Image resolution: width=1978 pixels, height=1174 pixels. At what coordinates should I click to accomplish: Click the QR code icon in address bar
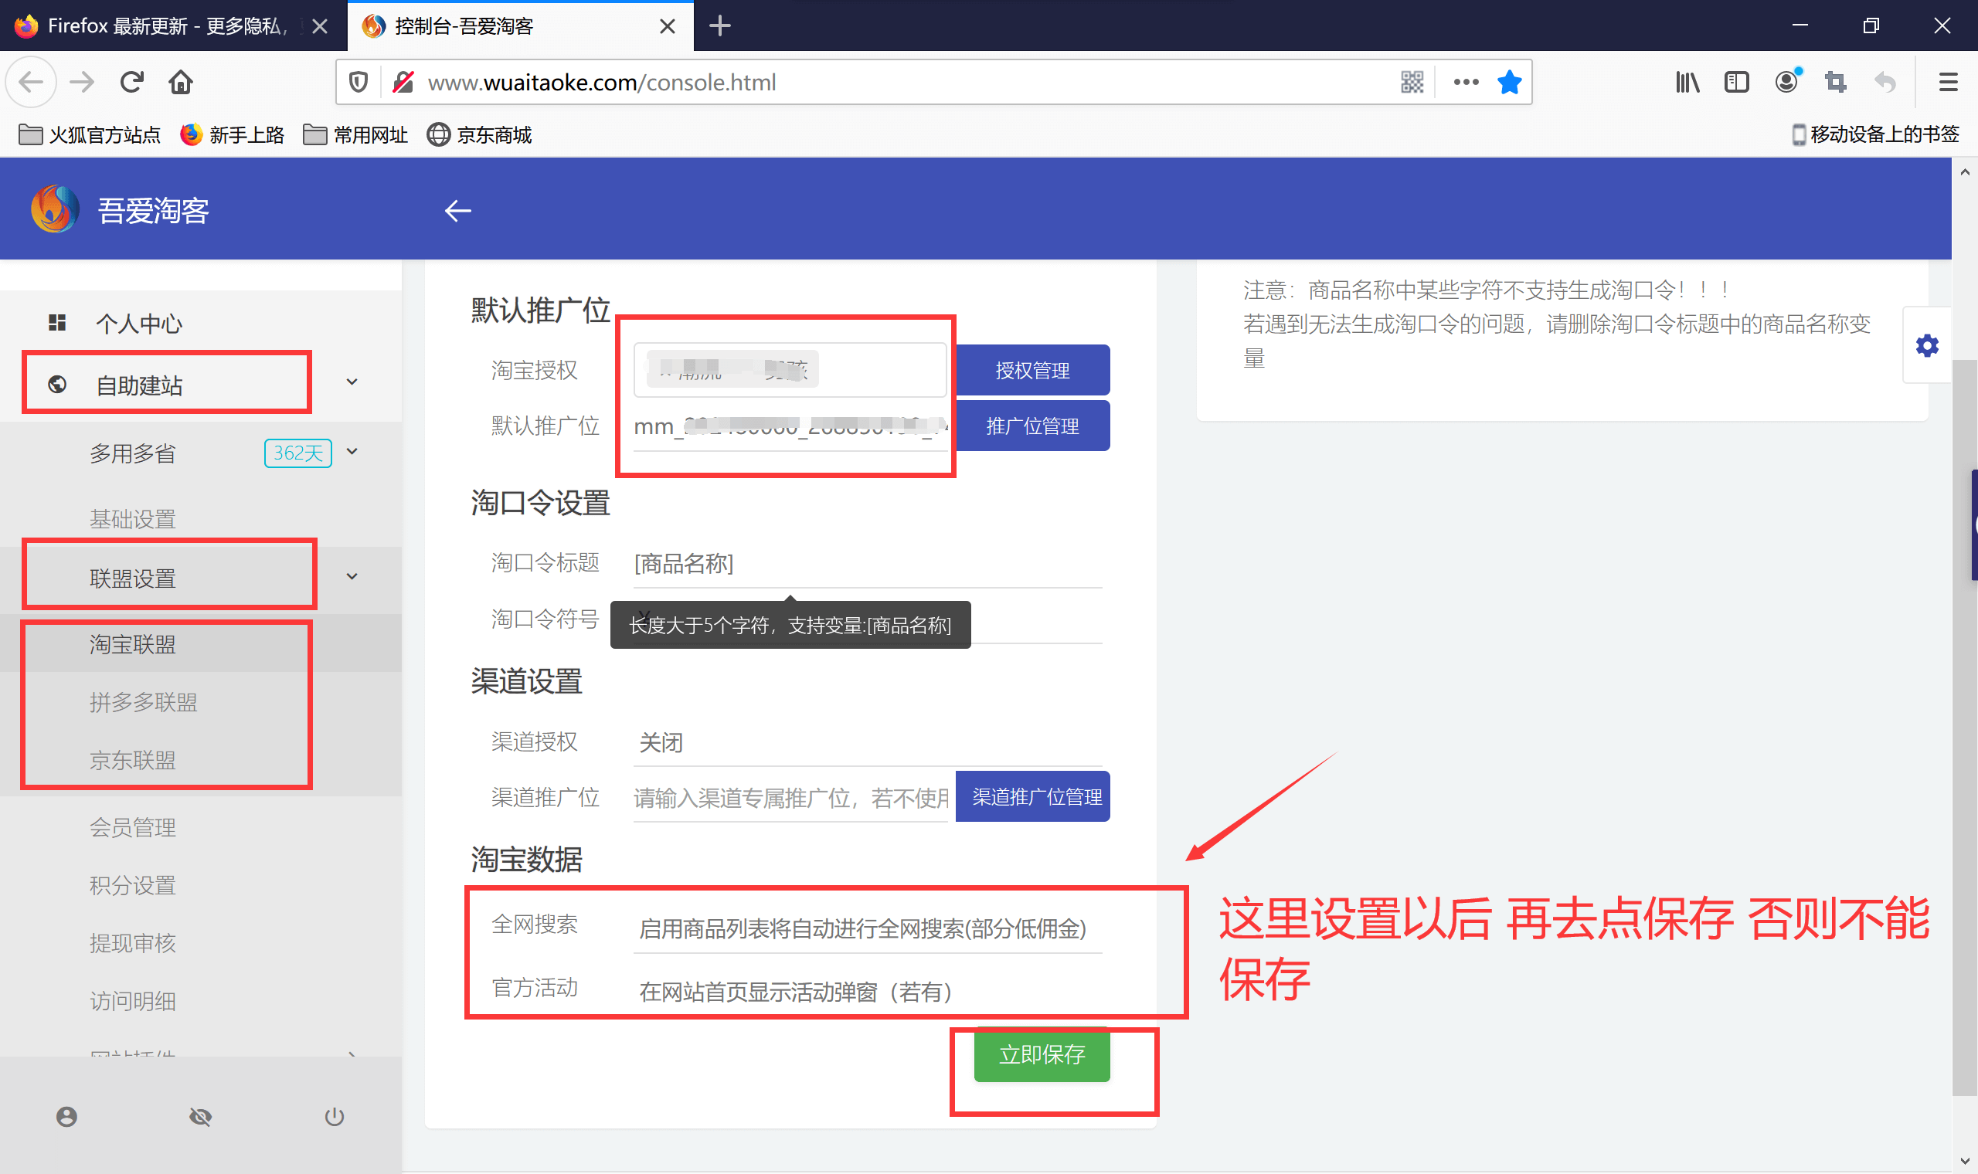pos(1412,83)
